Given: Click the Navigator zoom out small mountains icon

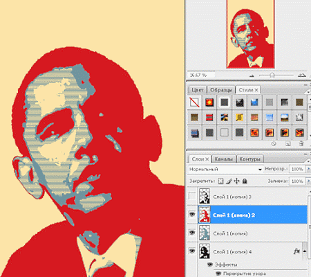Looking at the screenshot, I should pyautogui.click(x=252, y=75).
